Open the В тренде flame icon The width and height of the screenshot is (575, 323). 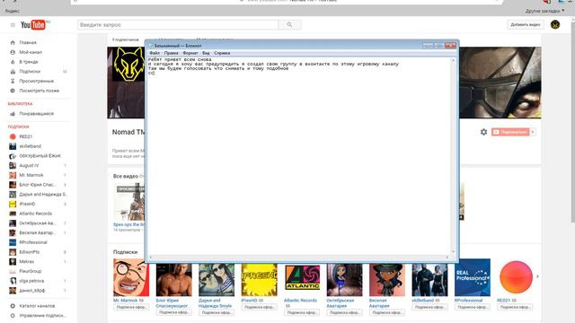pos(13,62)
